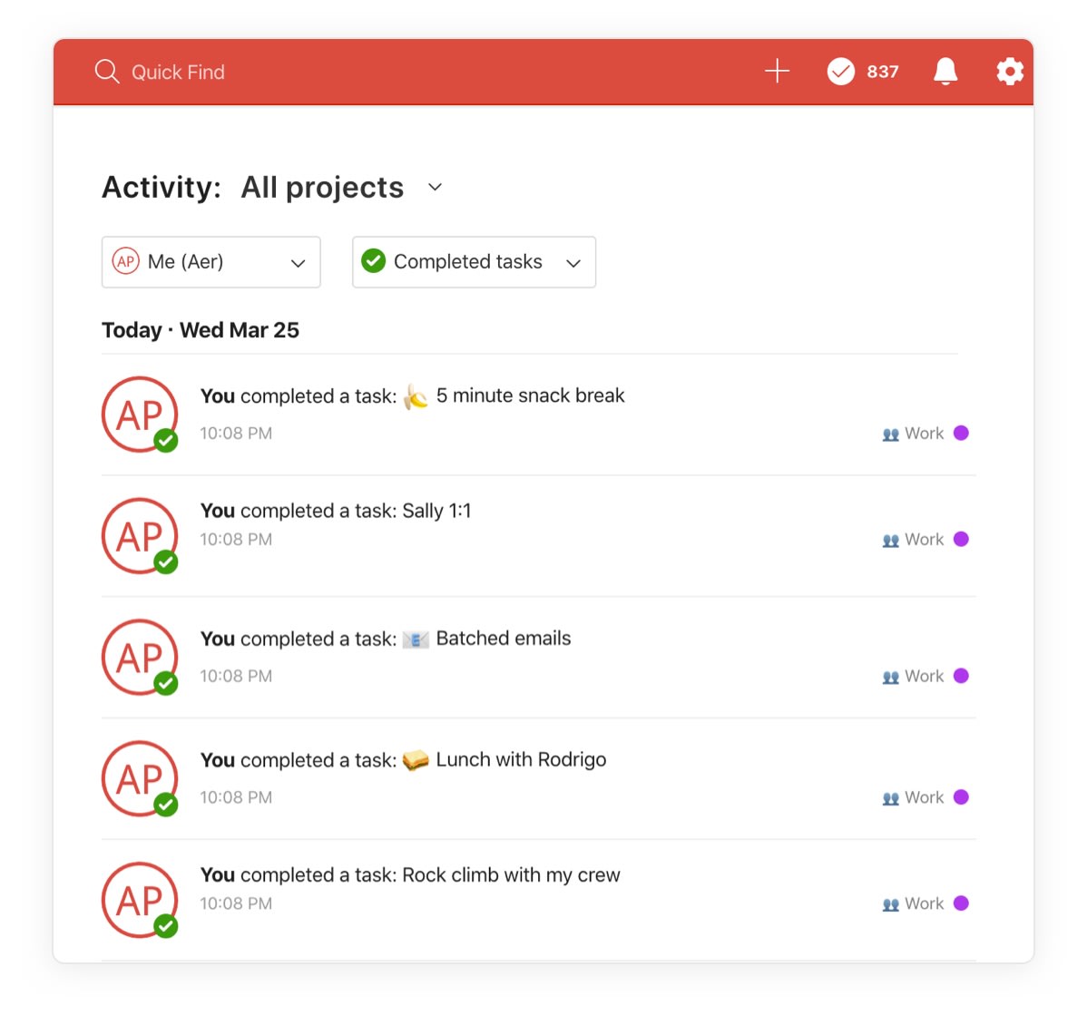Click the Work project people icon on Sally 1:1 row
1087x1025 pixels.
click(x=890, y=539)
